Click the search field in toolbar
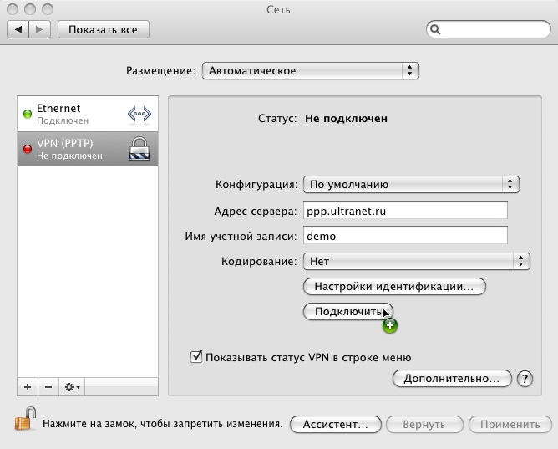 (x=489, y=29)
